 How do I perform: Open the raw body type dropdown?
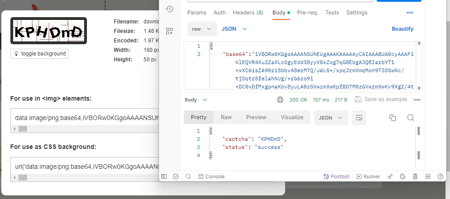coord(201,29)
